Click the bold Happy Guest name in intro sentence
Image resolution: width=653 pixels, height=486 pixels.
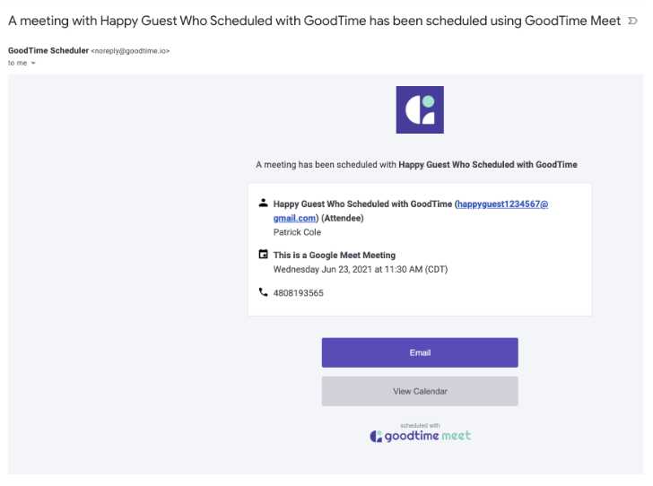[x=488, y=164]
